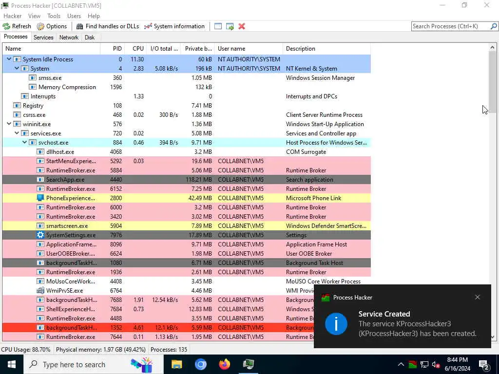This screenshot has width=499, height=374.
Task: Click the Processes: 135 status text
Action: point(169,350)
